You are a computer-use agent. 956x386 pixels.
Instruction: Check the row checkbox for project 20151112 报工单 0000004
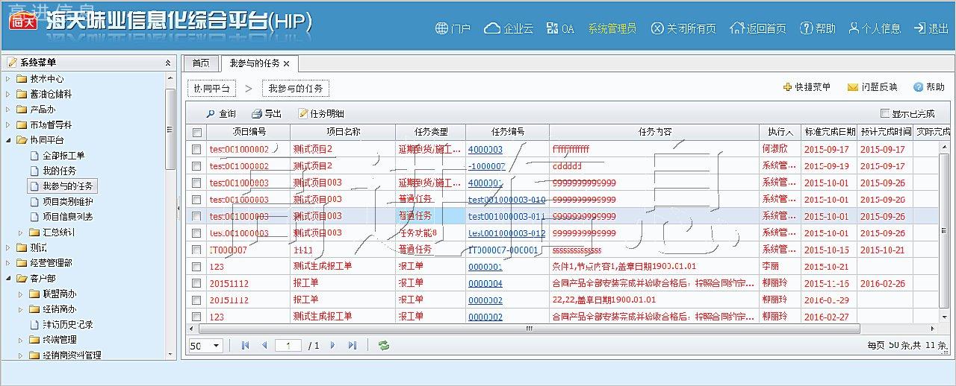[196, 283]
